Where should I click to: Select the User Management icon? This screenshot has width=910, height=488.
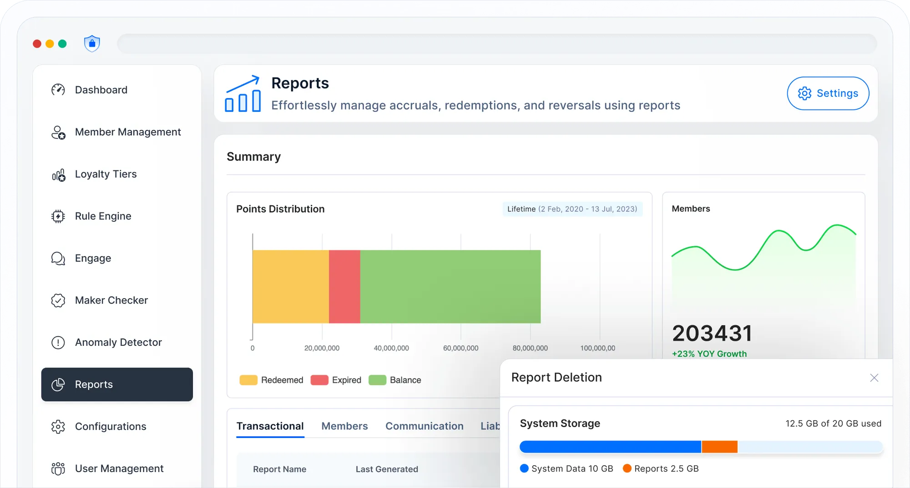[x=58, y=468]
